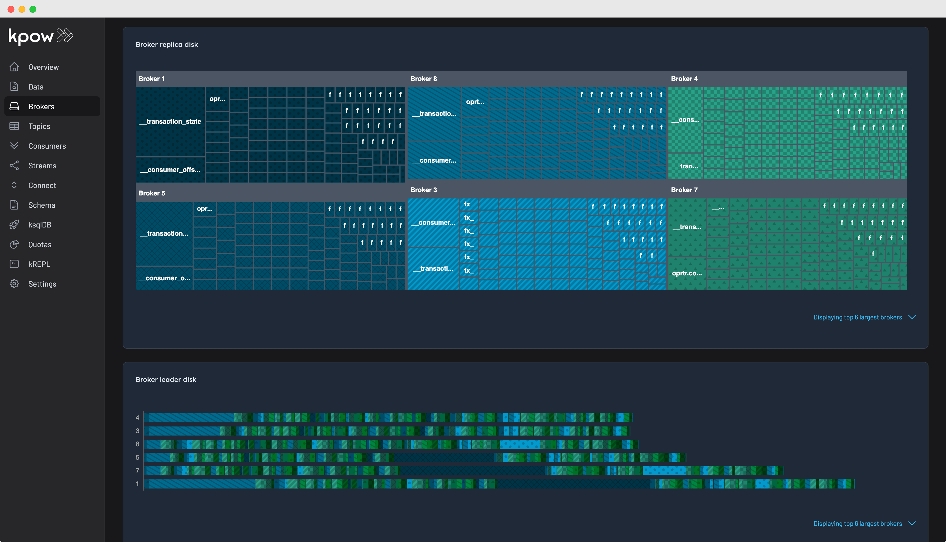Select __transaction_state block in Broker 1

pos(170,122)
